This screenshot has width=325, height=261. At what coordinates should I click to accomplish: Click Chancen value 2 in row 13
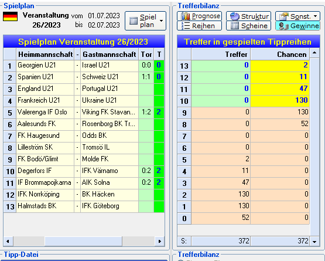(280, 66)
